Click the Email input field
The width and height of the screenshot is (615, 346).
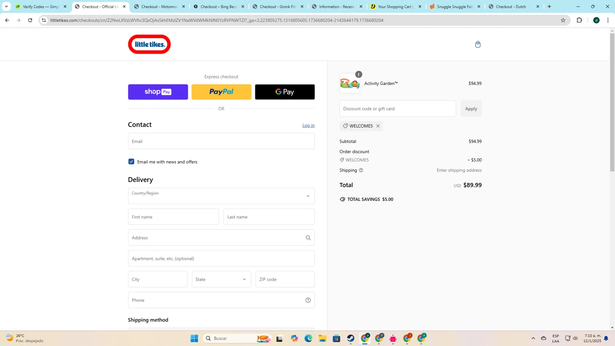(x=221, y=141)
